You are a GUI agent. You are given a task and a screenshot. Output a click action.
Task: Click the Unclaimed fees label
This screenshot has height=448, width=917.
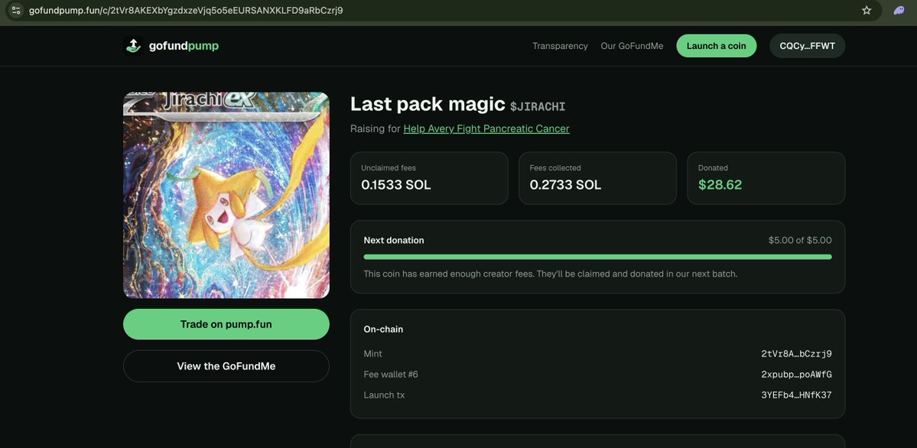click(x=389, y=168)
